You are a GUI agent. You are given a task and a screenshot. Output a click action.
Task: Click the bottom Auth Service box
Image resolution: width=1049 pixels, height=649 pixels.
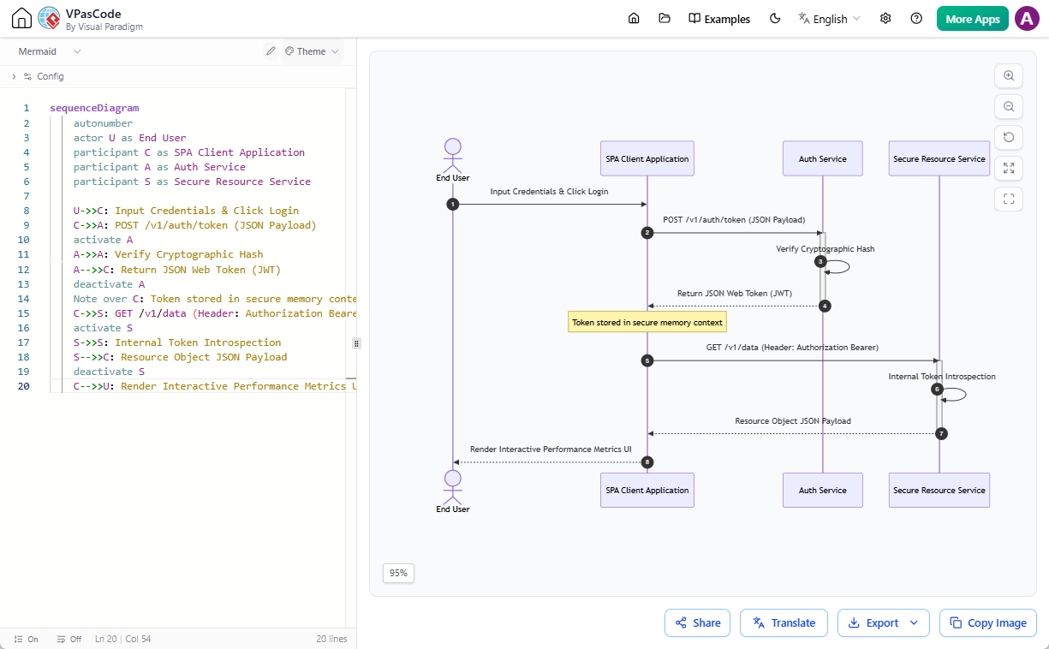tap(822, 490)
